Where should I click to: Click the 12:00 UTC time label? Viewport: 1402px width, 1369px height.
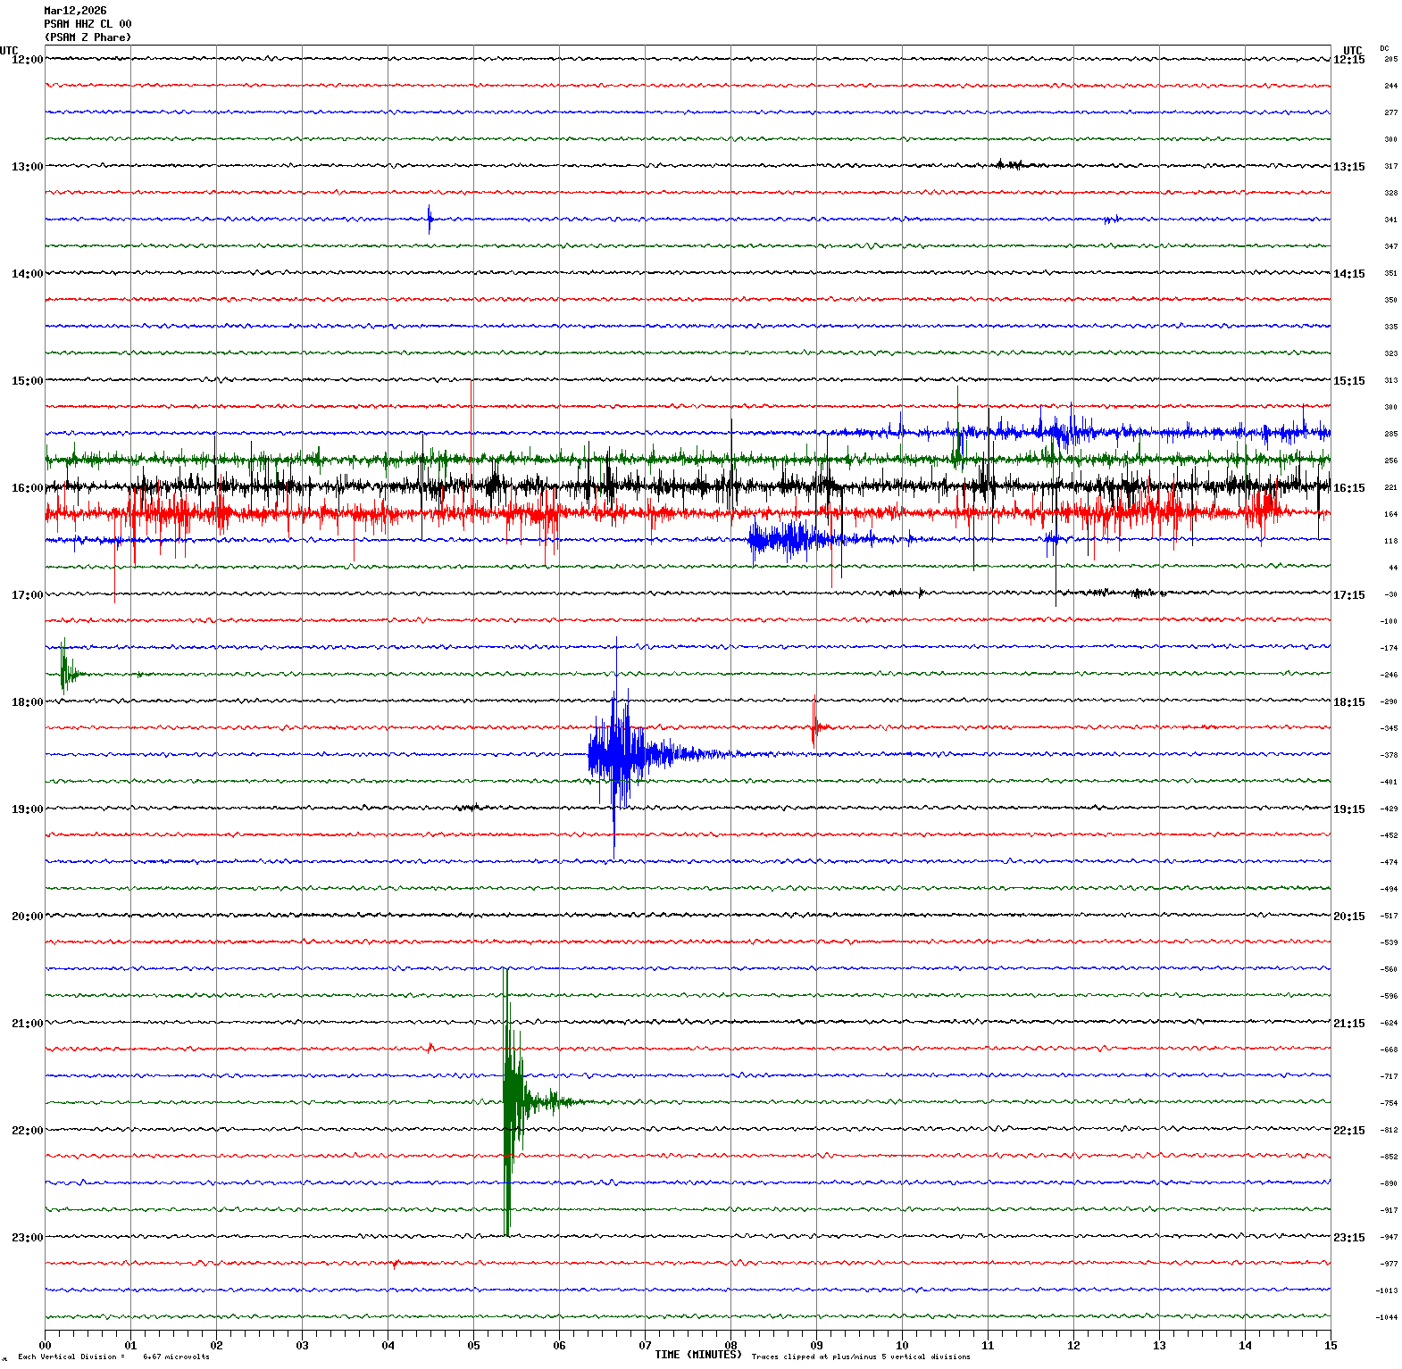(27, 60)
